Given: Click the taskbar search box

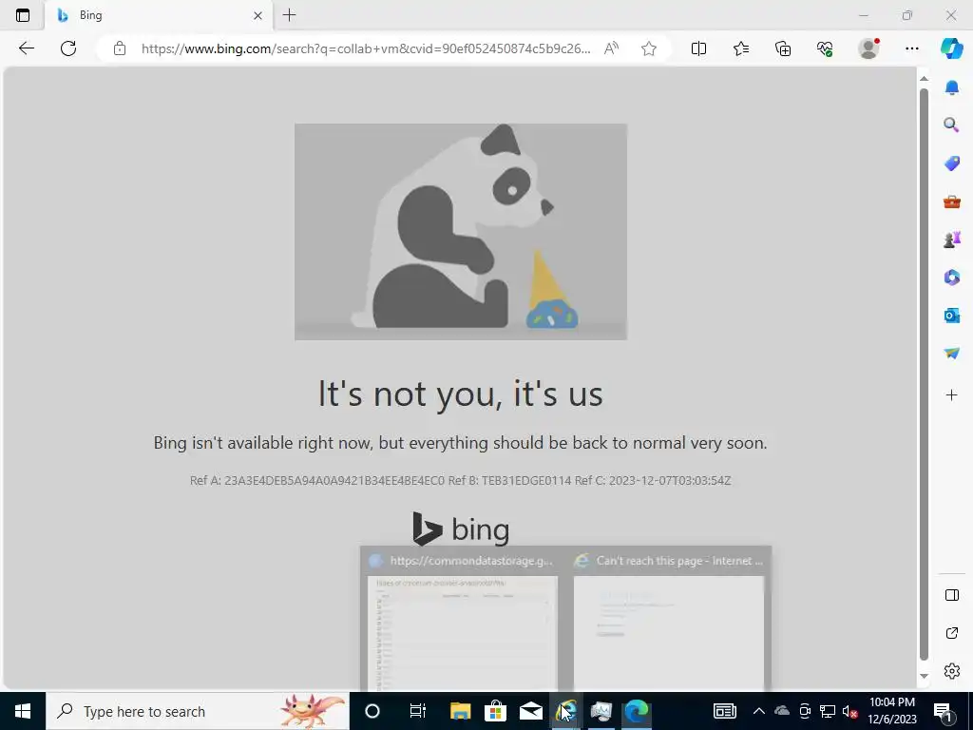Looking at the screenshot, I should tap(198, 711).
